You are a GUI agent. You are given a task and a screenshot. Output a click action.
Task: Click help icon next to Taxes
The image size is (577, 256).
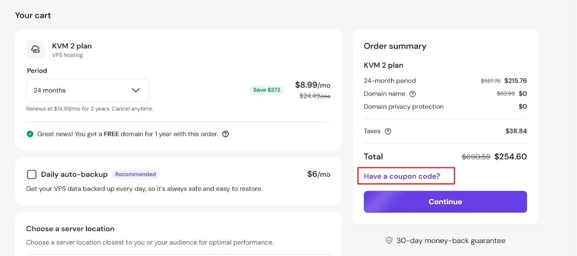click(x=388, y=131)
